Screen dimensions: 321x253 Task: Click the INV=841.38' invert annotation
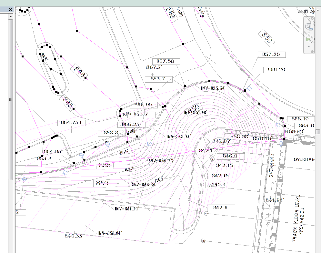point(127,209)
